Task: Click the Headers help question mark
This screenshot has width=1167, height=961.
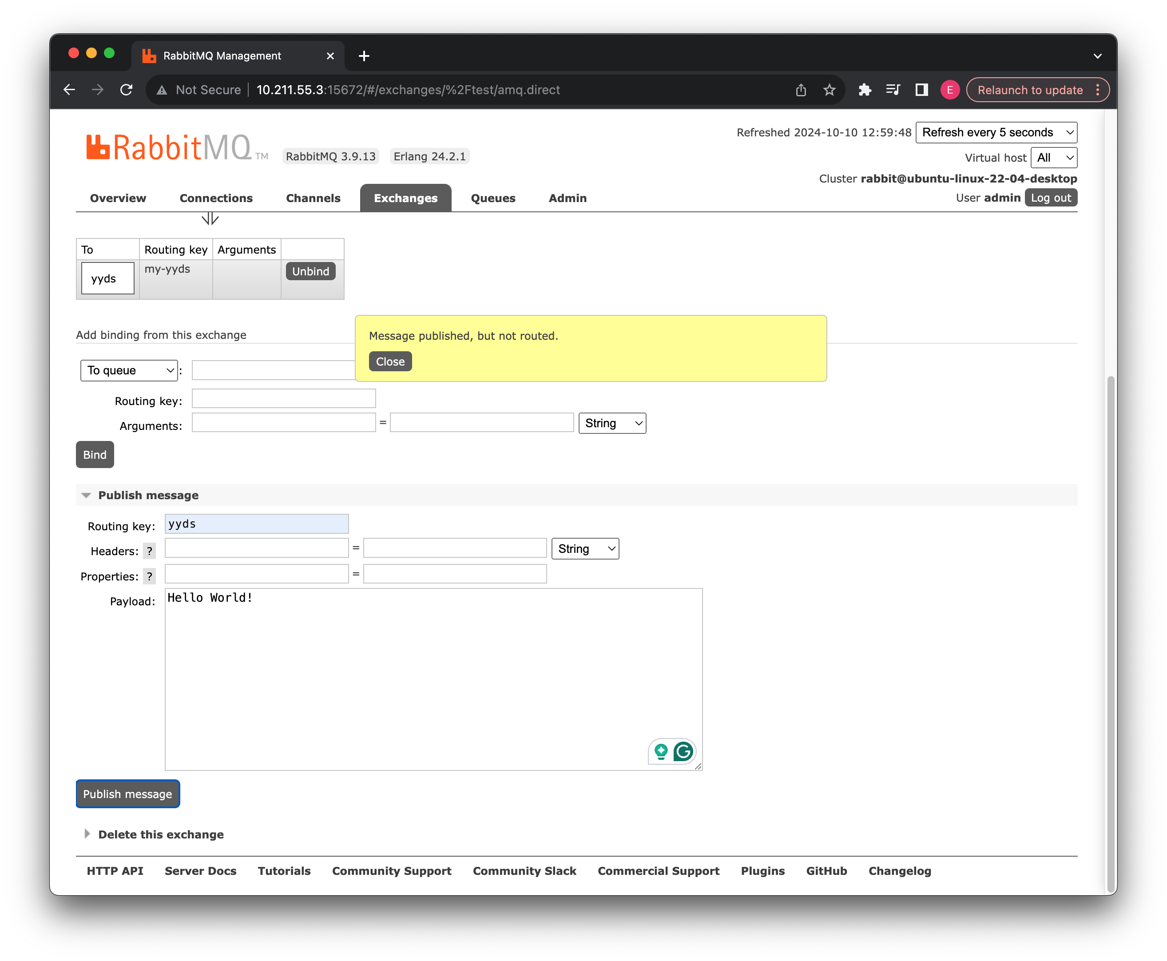Action: (149, 551)
